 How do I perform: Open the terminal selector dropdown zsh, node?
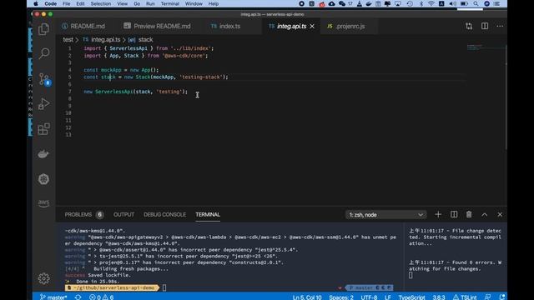click(x=385, y=215)
